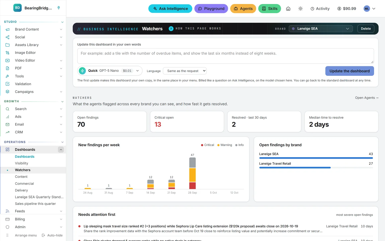Screen dimensions: 385x241
Task: Collapse the STUDIO section
Action: (62, 22)
